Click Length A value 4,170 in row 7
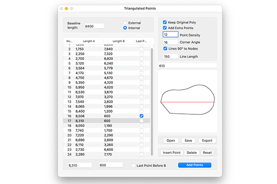Image resolution: width=277 pixels, height=184 pixels. click(80, 73)
